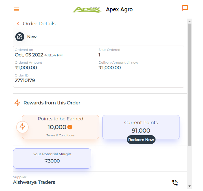Click the Apex Agro title text

point(119,10)
